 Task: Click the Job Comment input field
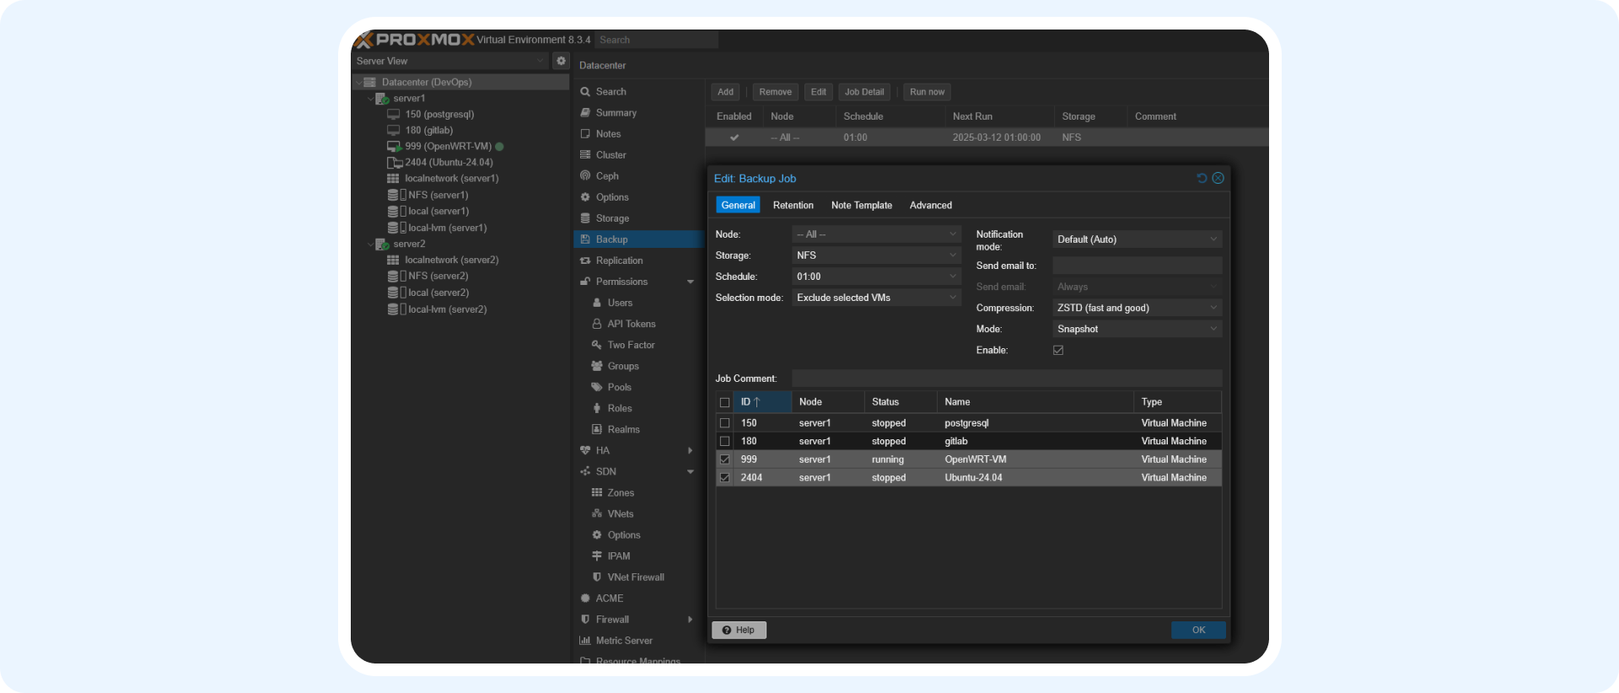pos(1006,379)
